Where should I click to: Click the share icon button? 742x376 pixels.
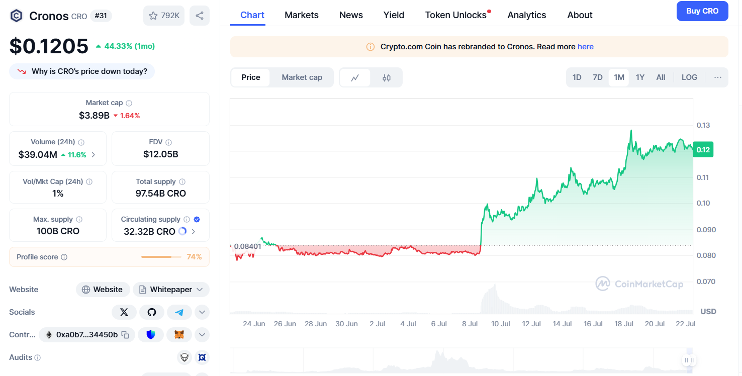click(200, 16)
